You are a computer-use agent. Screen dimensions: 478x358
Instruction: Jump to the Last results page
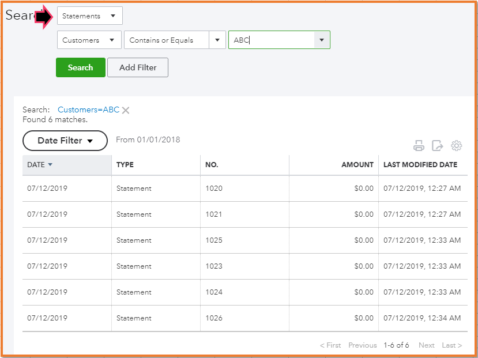click(x=451, y=345)
